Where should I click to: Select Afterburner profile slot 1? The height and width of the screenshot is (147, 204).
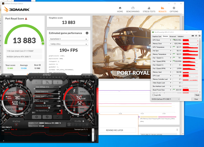pyautogui.click(x=69, y=125)
